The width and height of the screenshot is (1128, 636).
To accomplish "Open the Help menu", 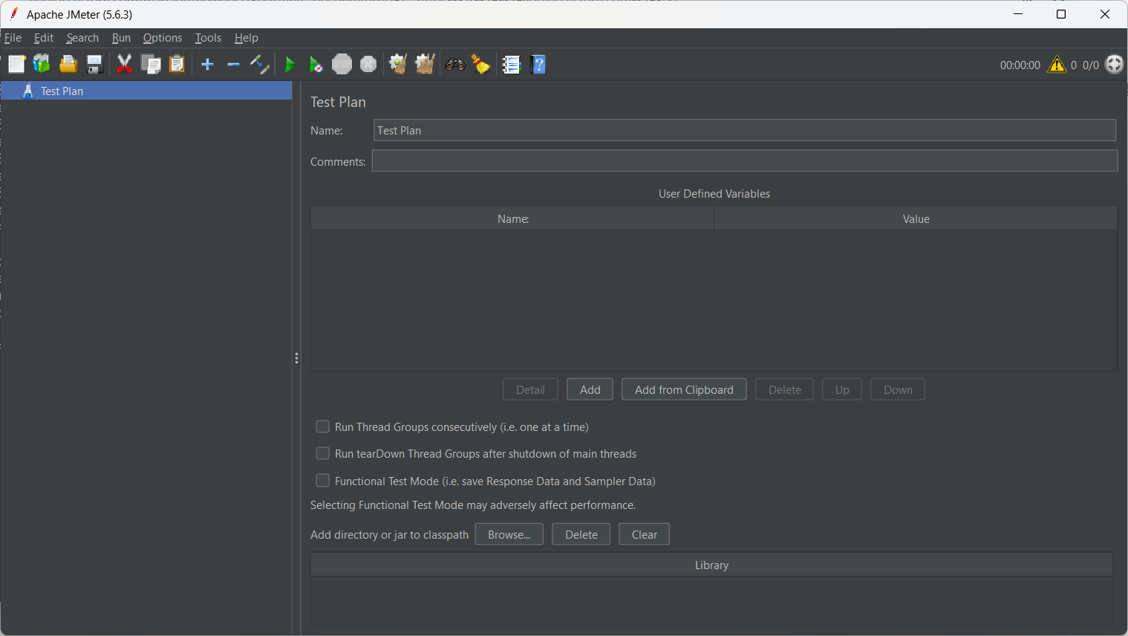I will point(247,38).
